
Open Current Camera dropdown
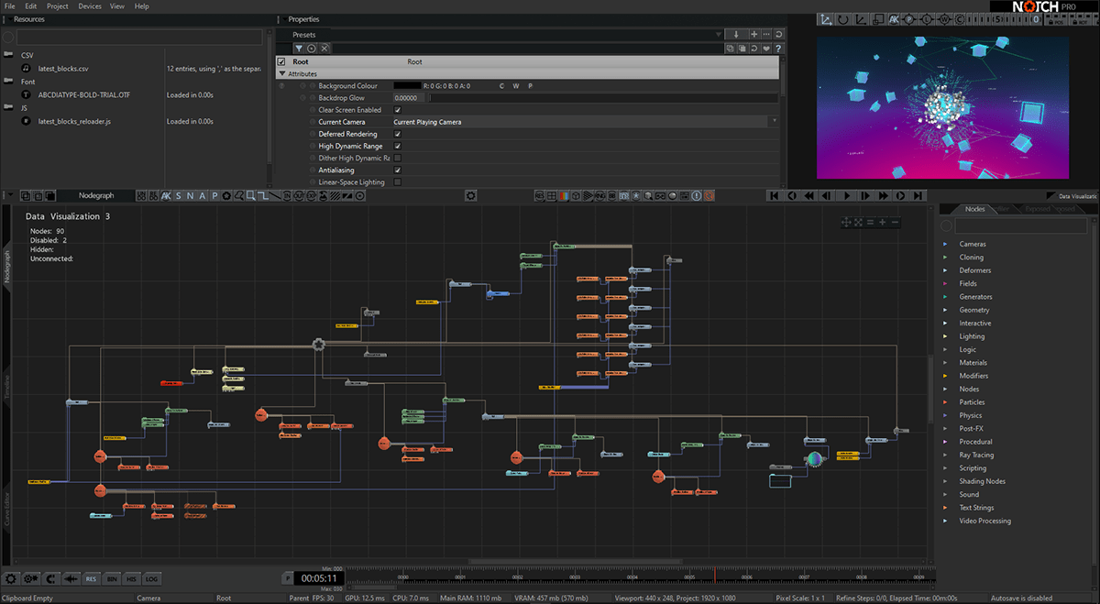coord(774,122)
